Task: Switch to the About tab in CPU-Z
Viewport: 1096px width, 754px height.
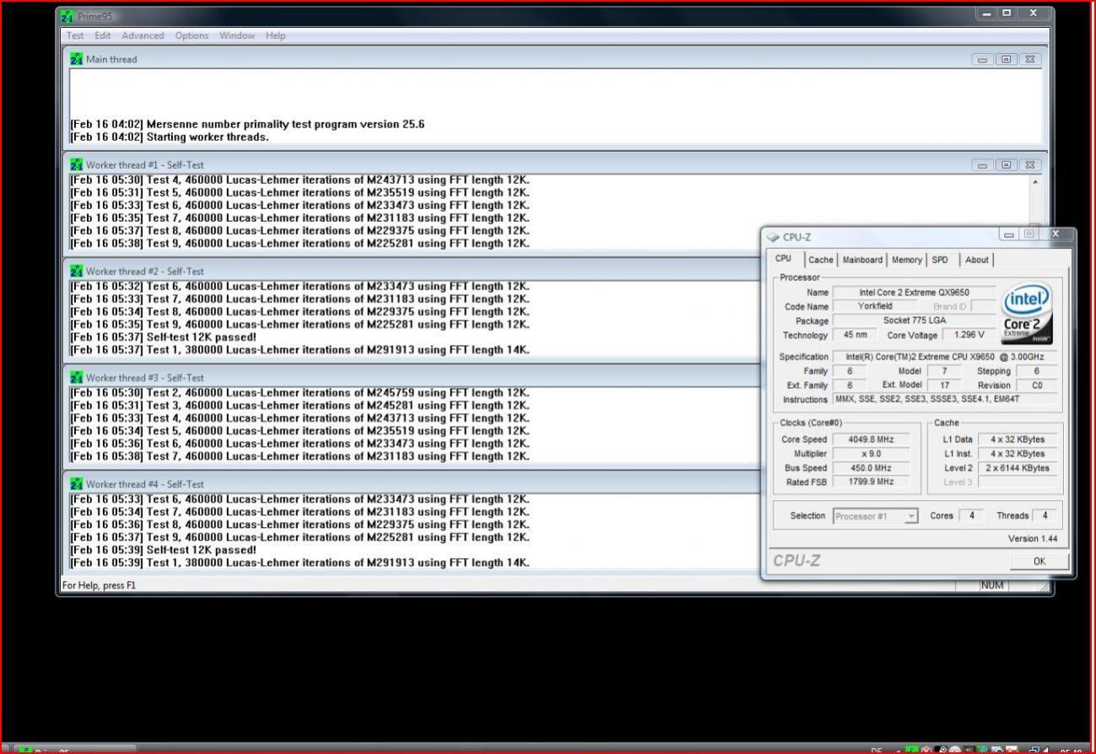Action: pos(976,260)
